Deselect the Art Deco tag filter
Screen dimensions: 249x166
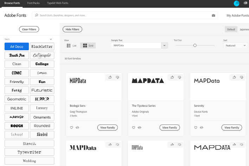point(17,46)
